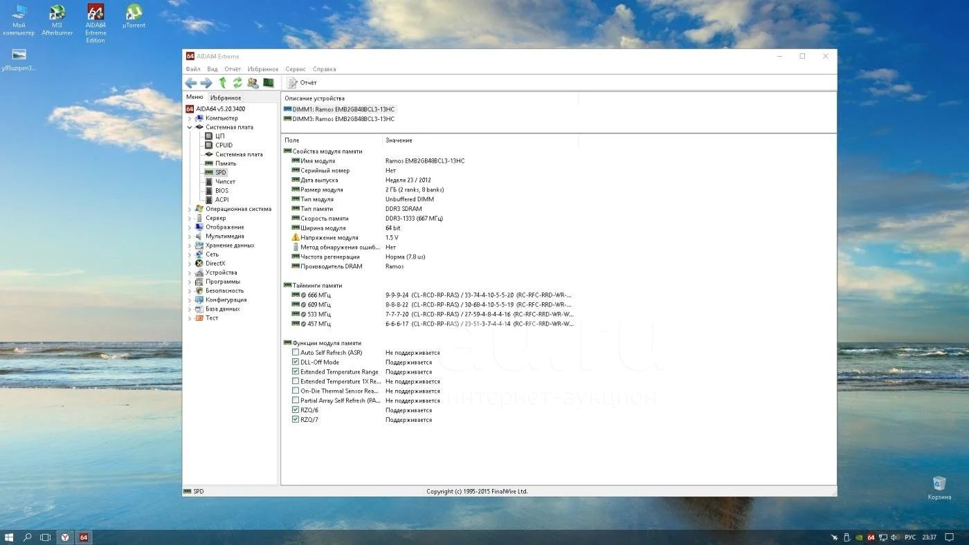Select child Системная плата under the motherboard branch
This screenshot has width=969, height=545.
pyautogui.click(x=239, y=154)
